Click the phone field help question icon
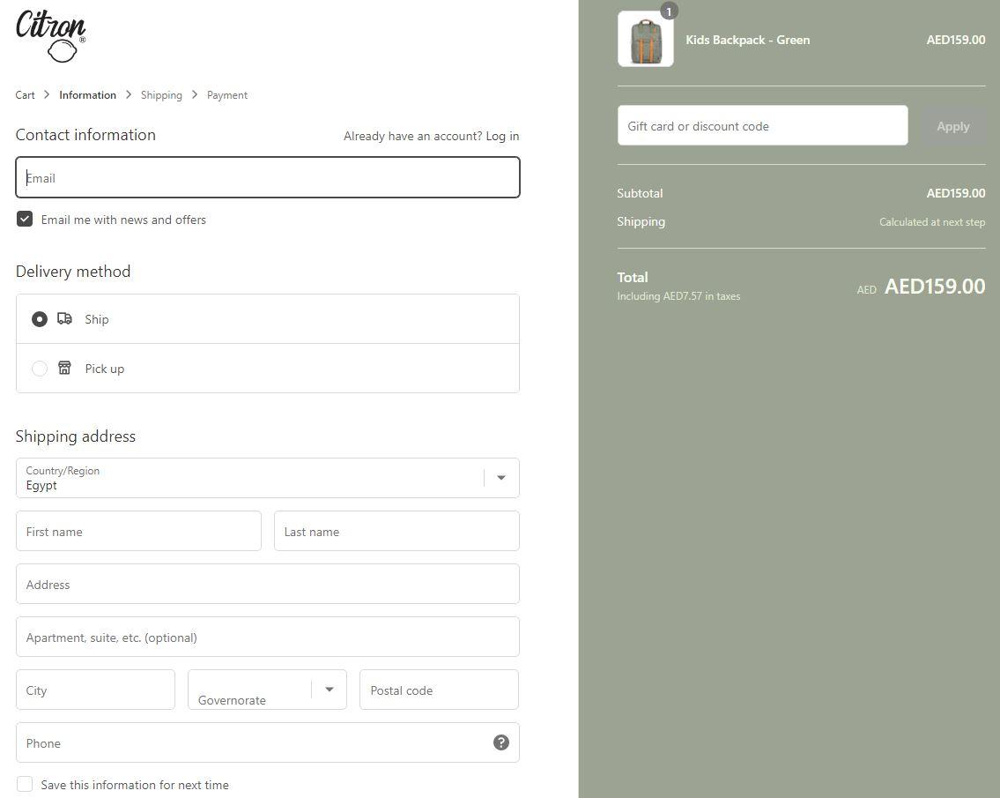The height and width of the screenshot is (798, 1000). tap(501, 742)
